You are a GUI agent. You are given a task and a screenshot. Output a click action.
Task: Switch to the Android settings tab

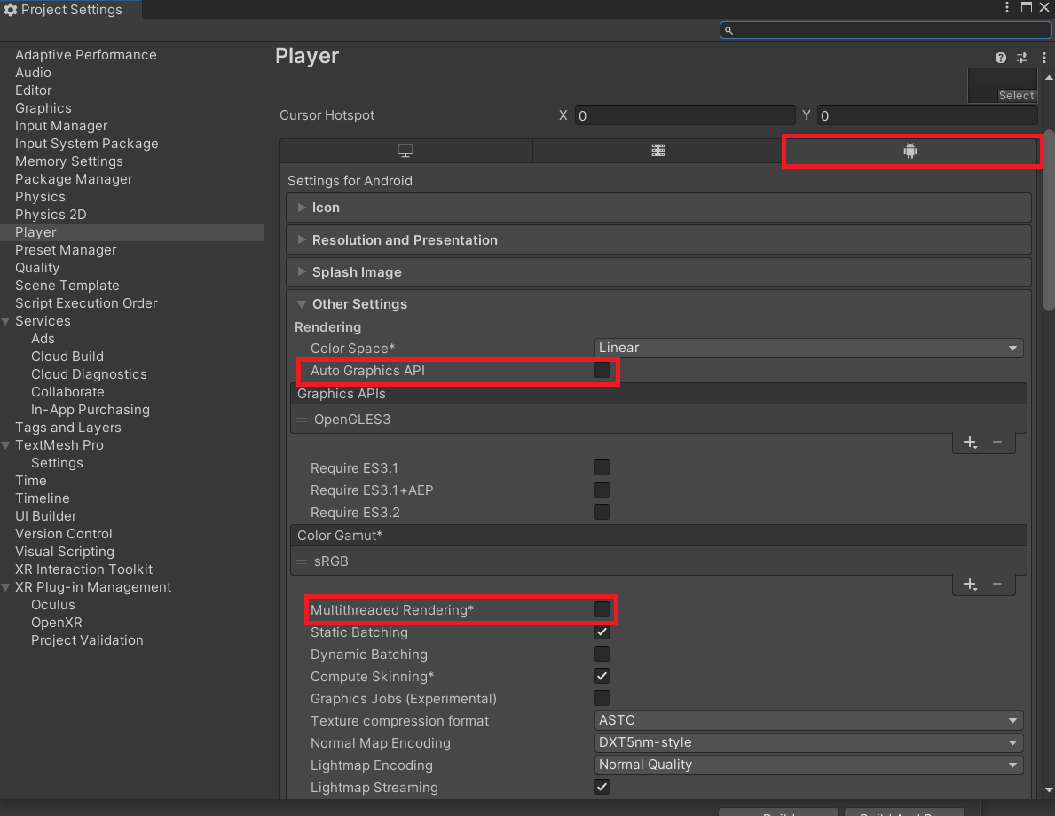(x=910, y=150)
